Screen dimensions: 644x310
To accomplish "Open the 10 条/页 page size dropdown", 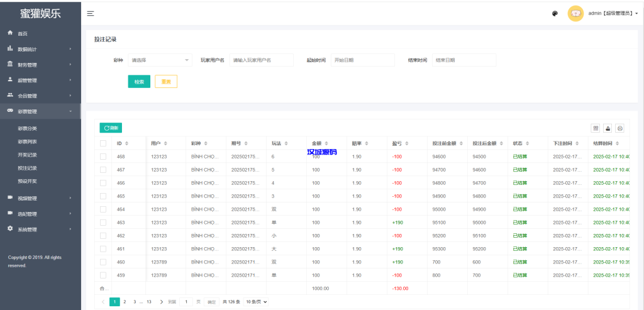I will click(x=256, y=302).
